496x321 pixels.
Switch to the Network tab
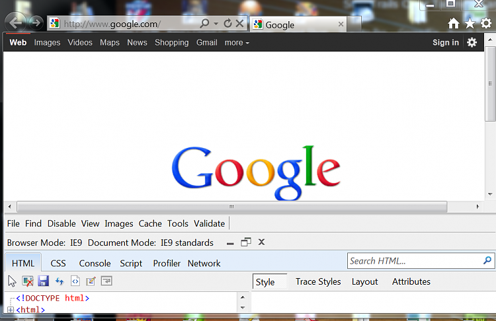tap(204, 263)
